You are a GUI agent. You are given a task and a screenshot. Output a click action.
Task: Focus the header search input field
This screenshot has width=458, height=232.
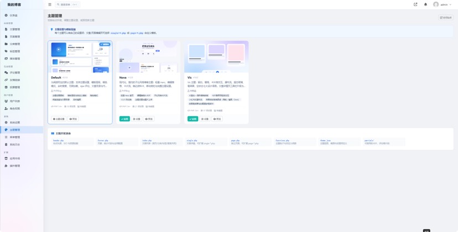[x=67, y=4]
